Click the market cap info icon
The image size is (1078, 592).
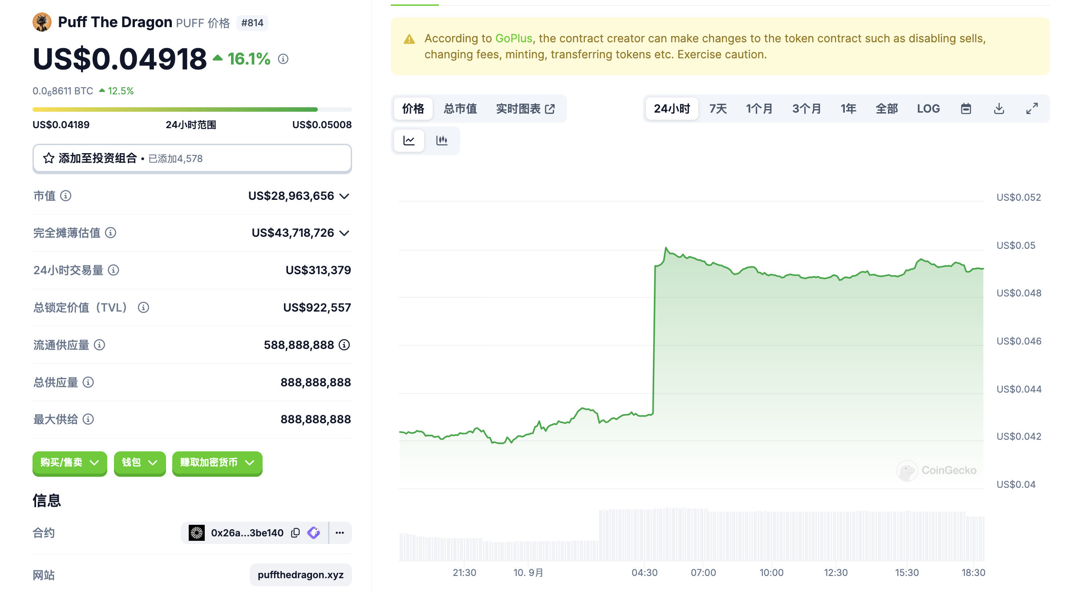click(x=66, y=196)
